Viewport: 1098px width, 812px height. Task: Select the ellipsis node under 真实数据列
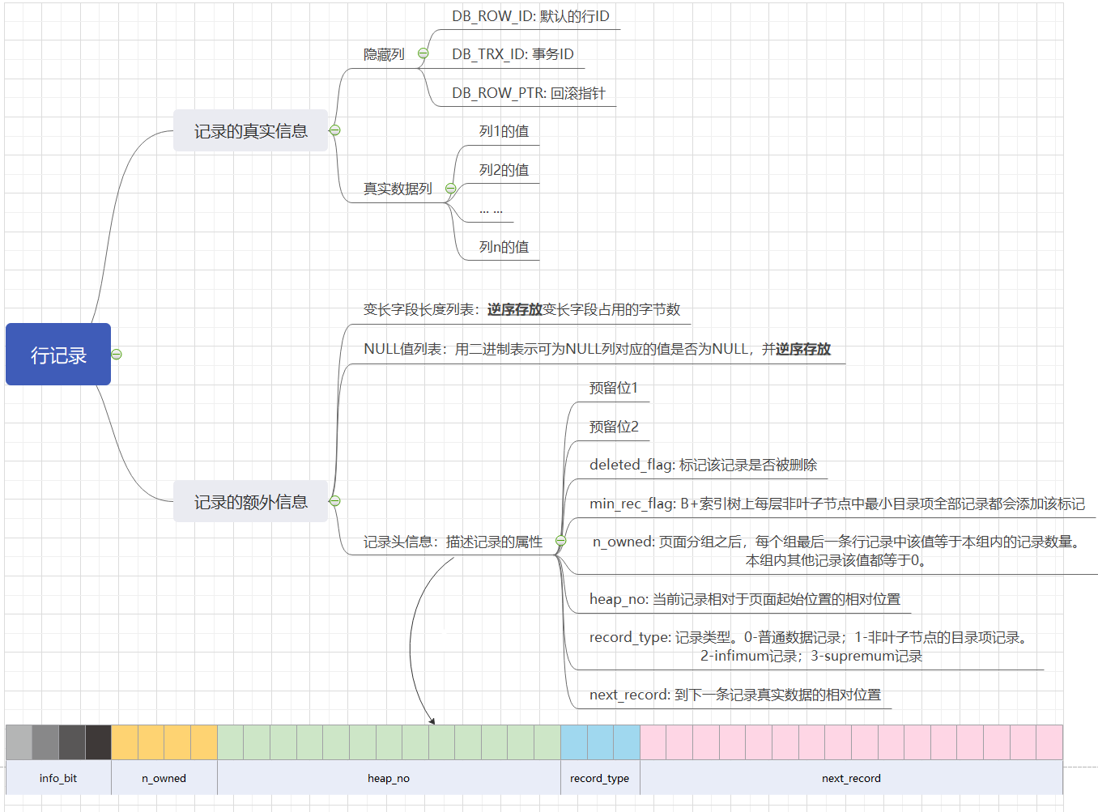[491, 209]
